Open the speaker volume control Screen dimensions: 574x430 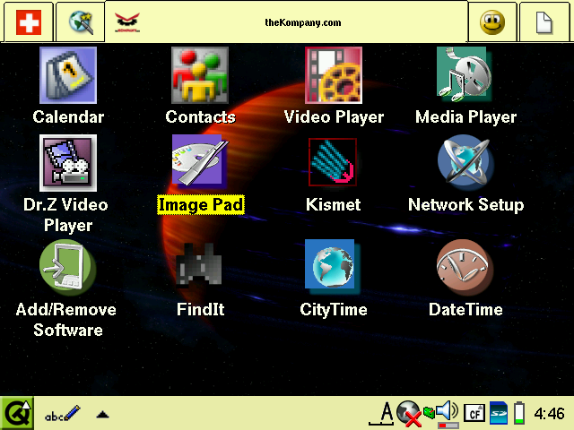[x=448, y=413]
